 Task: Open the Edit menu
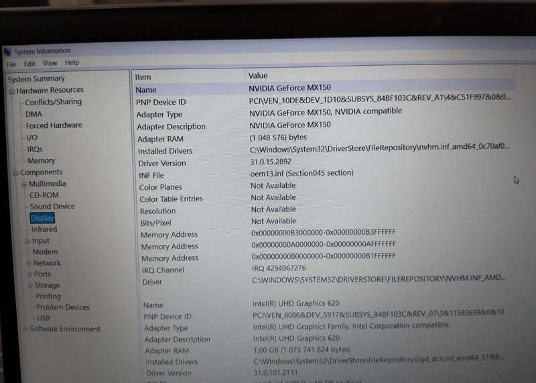coord(29,64)
